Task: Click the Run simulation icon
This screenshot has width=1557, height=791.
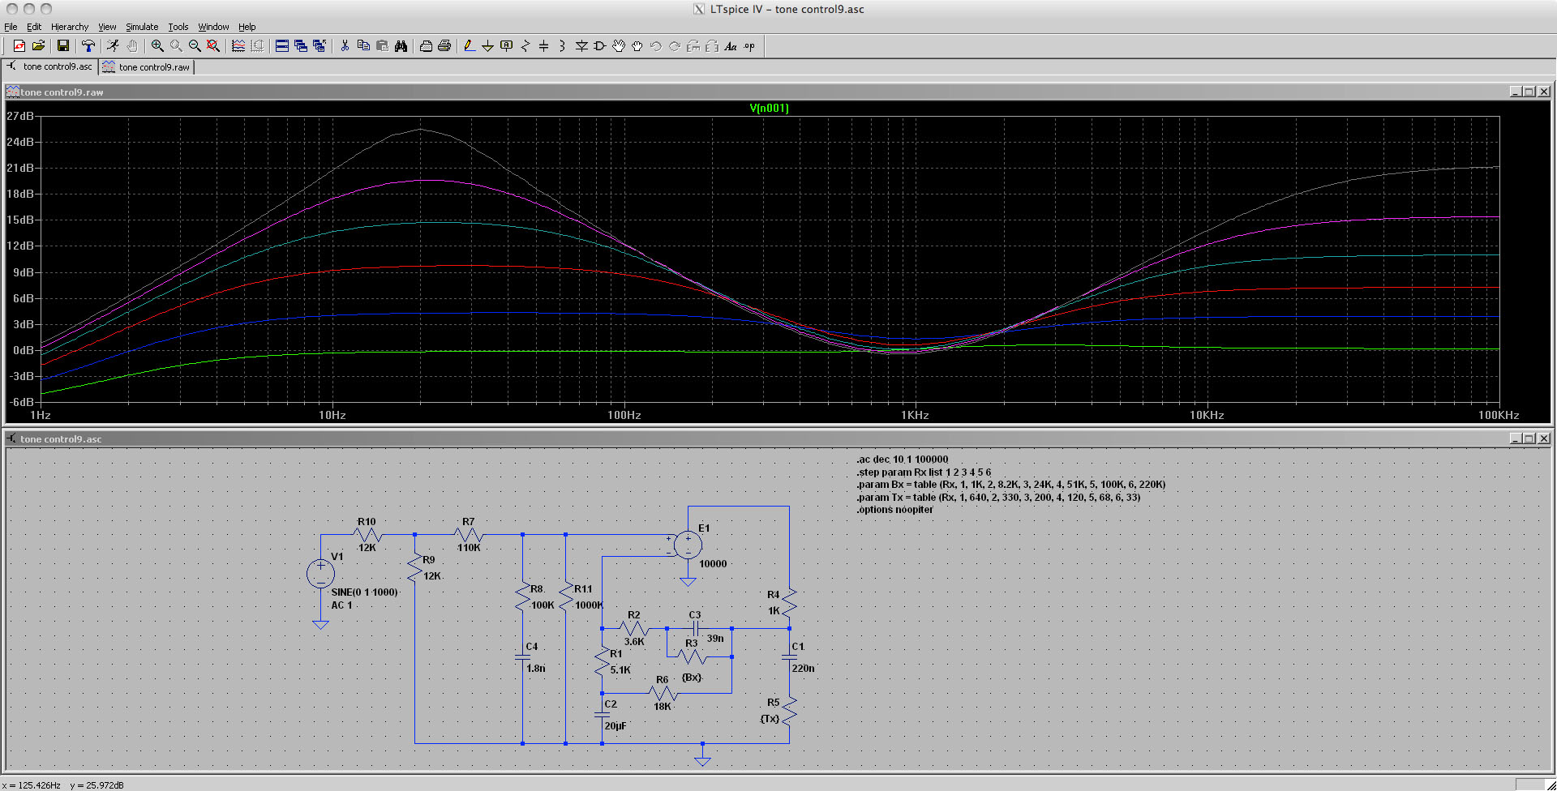Action: 113,46
